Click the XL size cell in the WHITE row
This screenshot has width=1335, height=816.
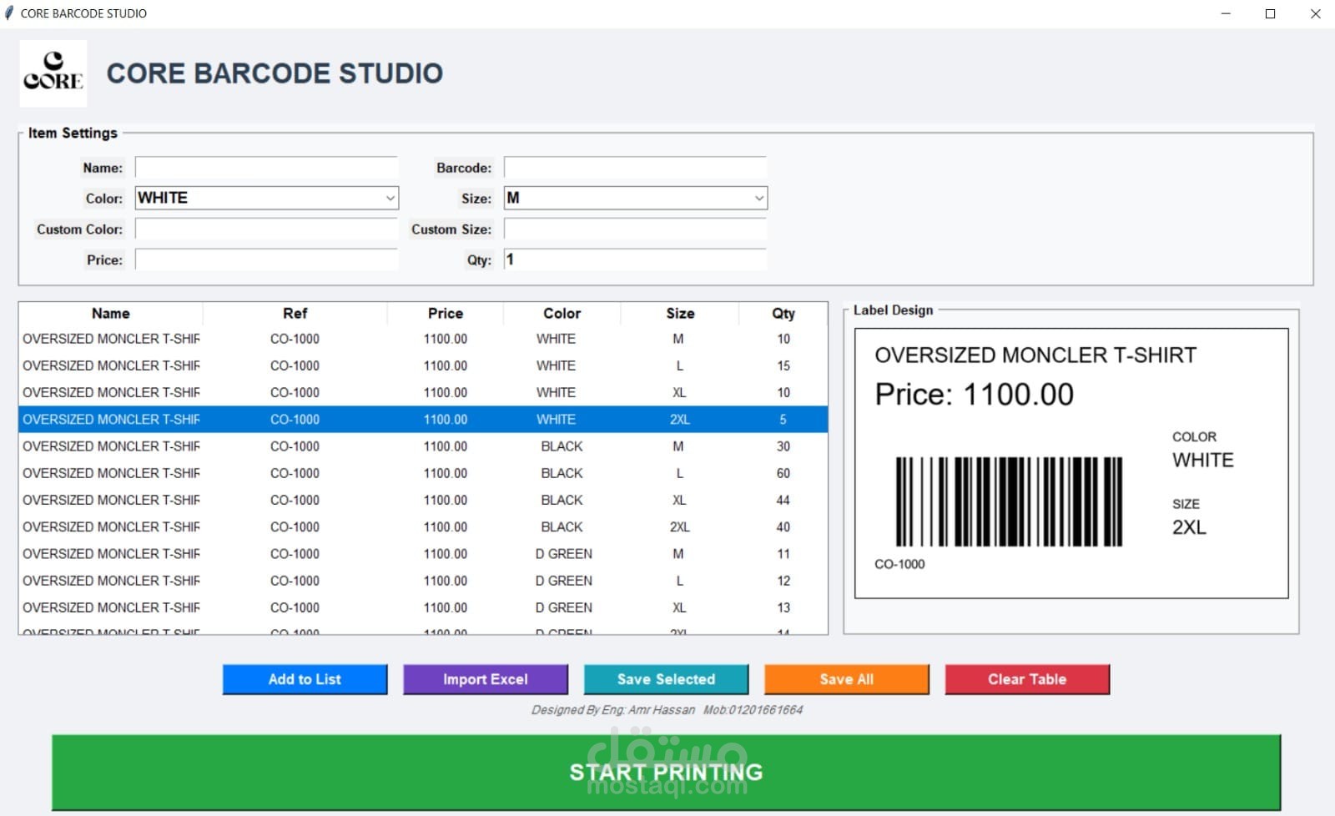[679, 392]
